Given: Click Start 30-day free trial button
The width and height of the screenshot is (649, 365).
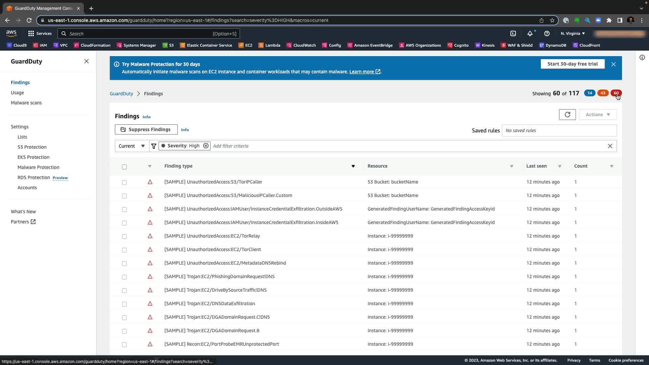Looking at the screenshot, I should click(x=572, y=64).
